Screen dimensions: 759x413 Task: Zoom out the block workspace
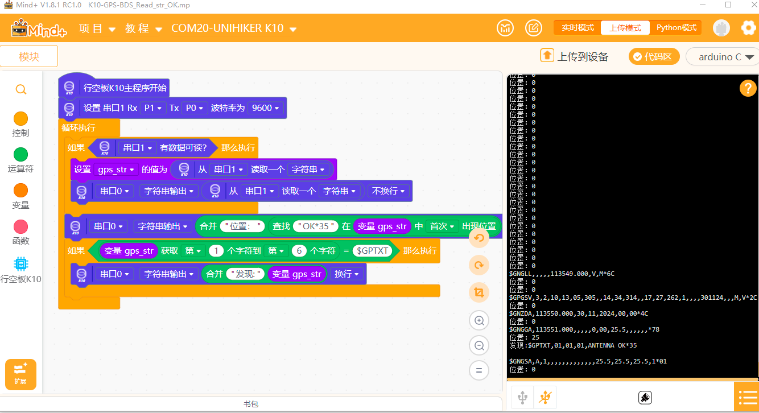(479, 345)
